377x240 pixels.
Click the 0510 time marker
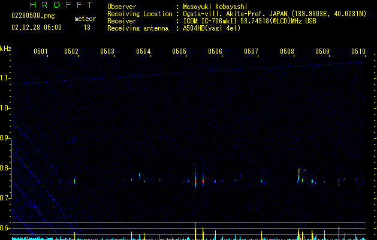coord(358,51)
